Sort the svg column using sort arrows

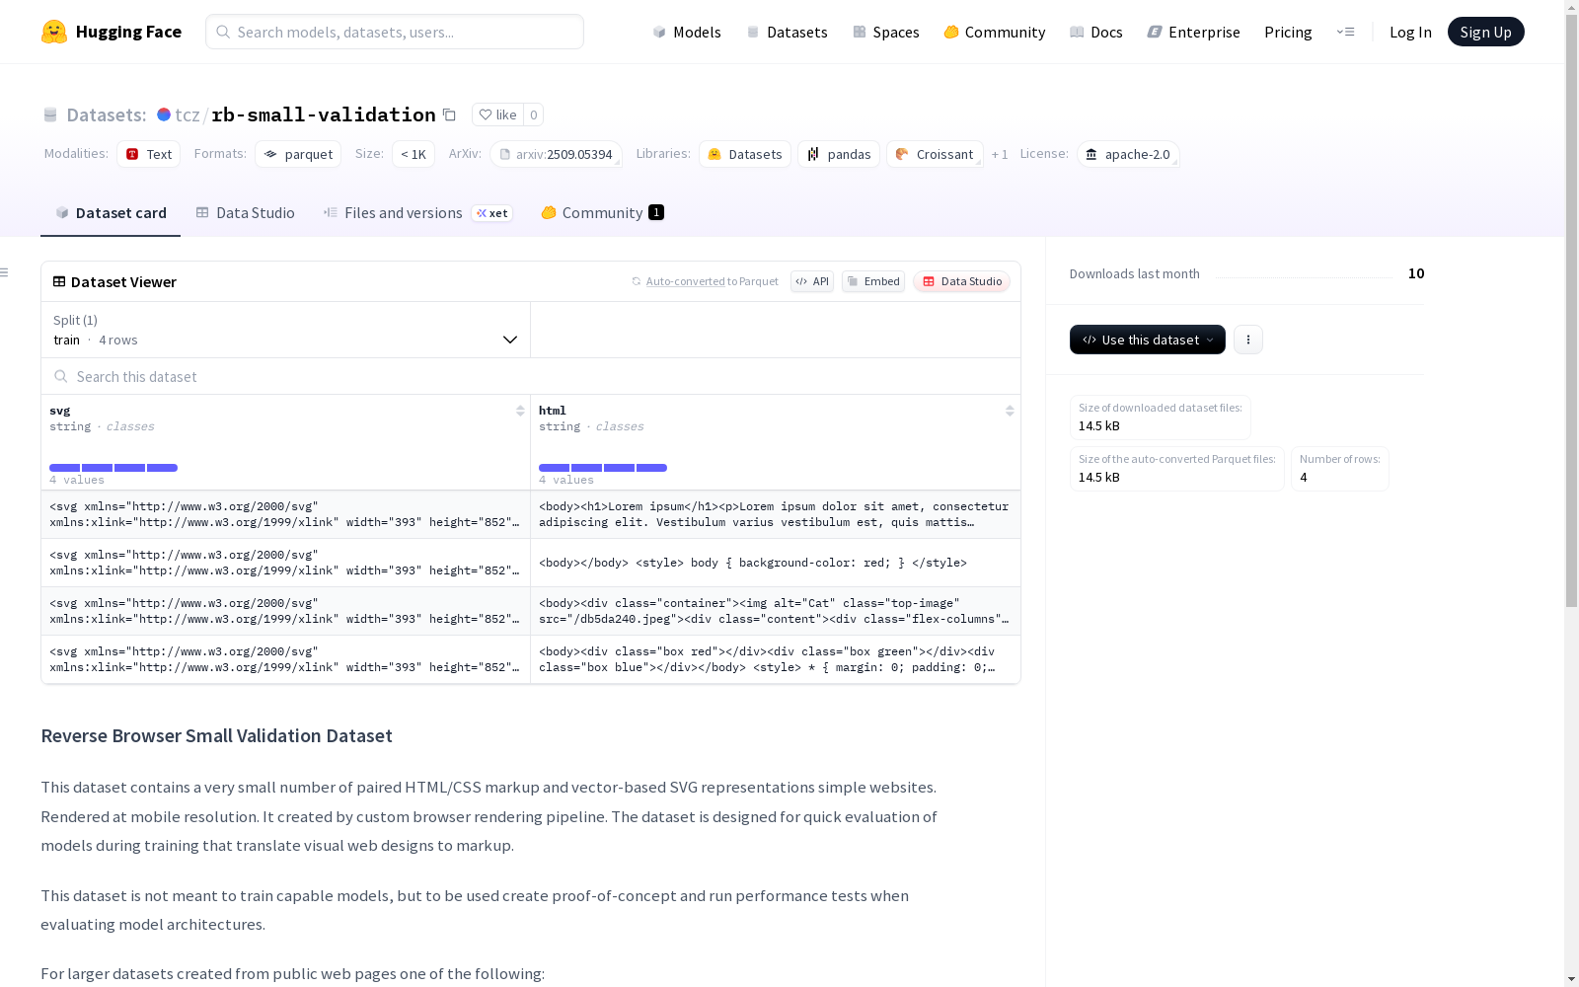click(x=520, y=411)
